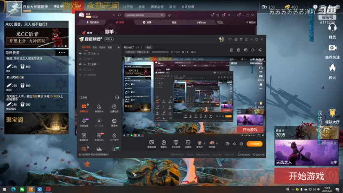343x193 pixels.
Task: Expand microphone options arrow
Action: [205, 143]
